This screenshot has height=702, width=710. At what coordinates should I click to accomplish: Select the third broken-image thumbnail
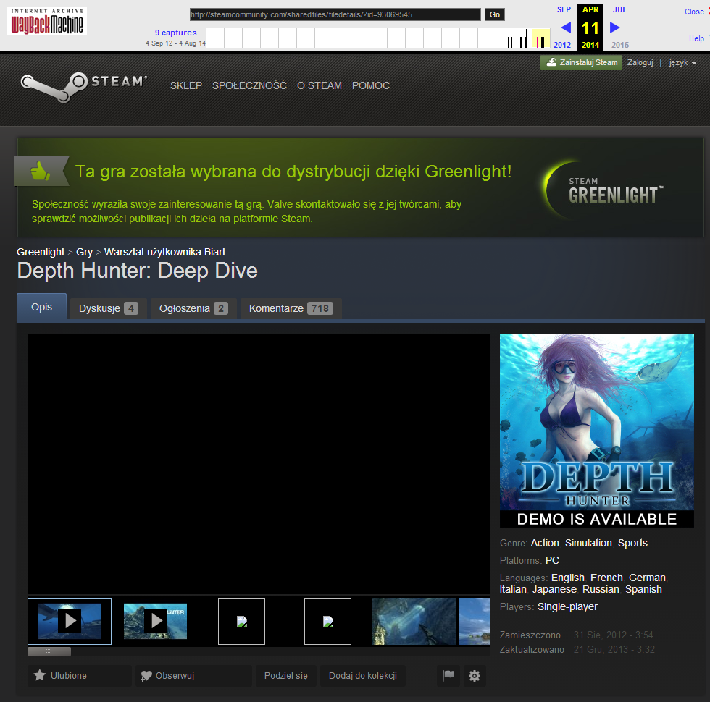pos(241,621)
